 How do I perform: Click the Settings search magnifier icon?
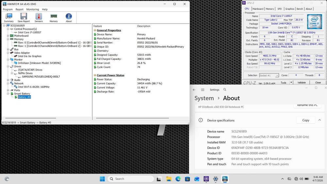[225, 90]
